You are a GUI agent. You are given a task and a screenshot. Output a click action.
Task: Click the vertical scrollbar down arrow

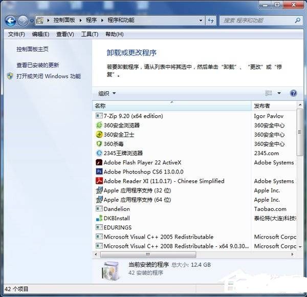(x=300, y=246)
